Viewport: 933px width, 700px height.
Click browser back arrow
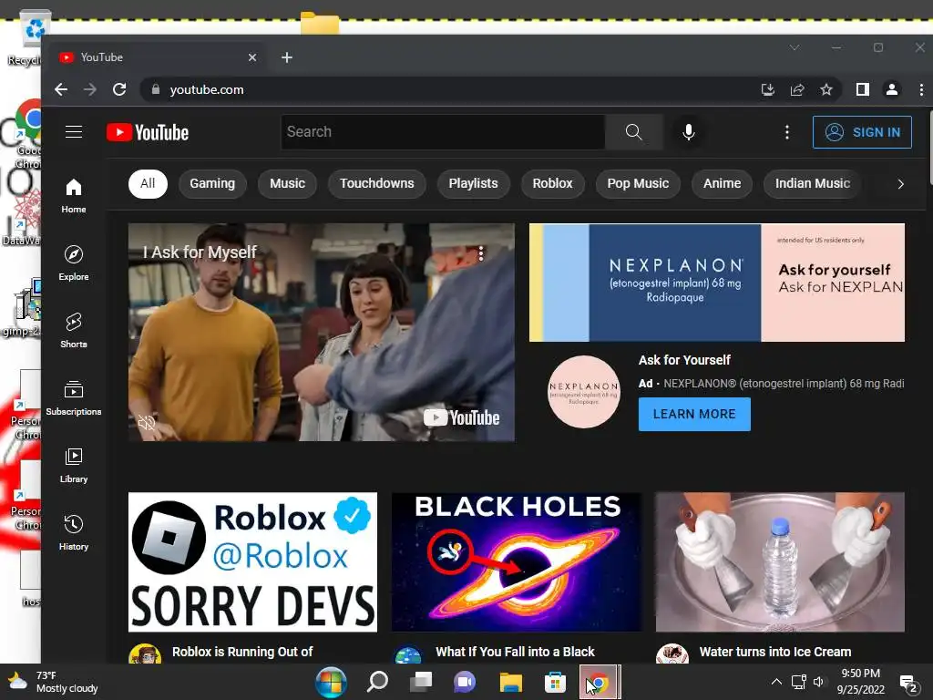(x=61, y=89)
